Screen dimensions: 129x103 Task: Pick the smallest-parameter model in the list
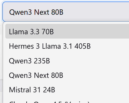(67, 90)
